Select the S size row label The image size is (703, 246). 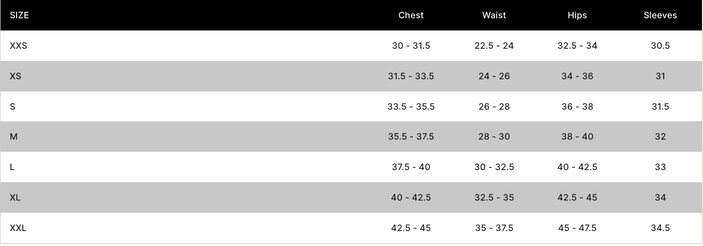coord(12,106)
